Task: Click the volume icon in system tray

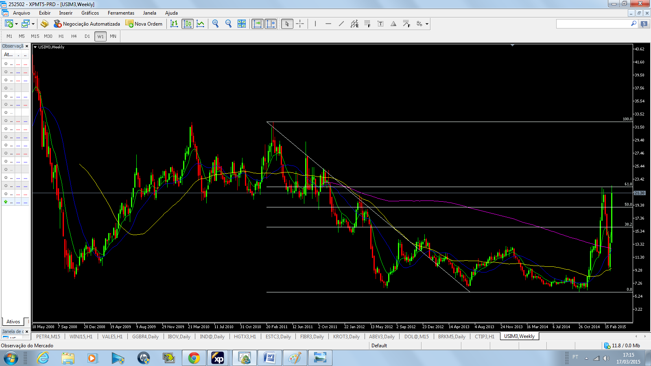Action: tap(606, 358)
